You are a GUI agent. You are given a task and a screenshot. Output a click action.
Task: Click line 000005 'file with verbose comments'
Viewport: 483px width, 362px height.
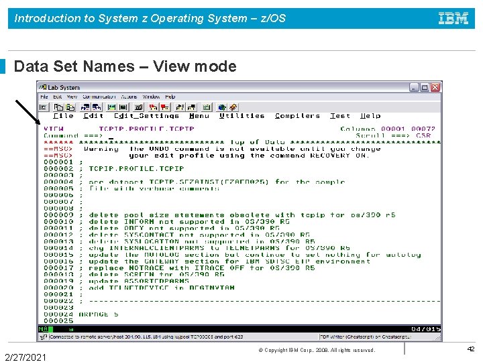154,188
